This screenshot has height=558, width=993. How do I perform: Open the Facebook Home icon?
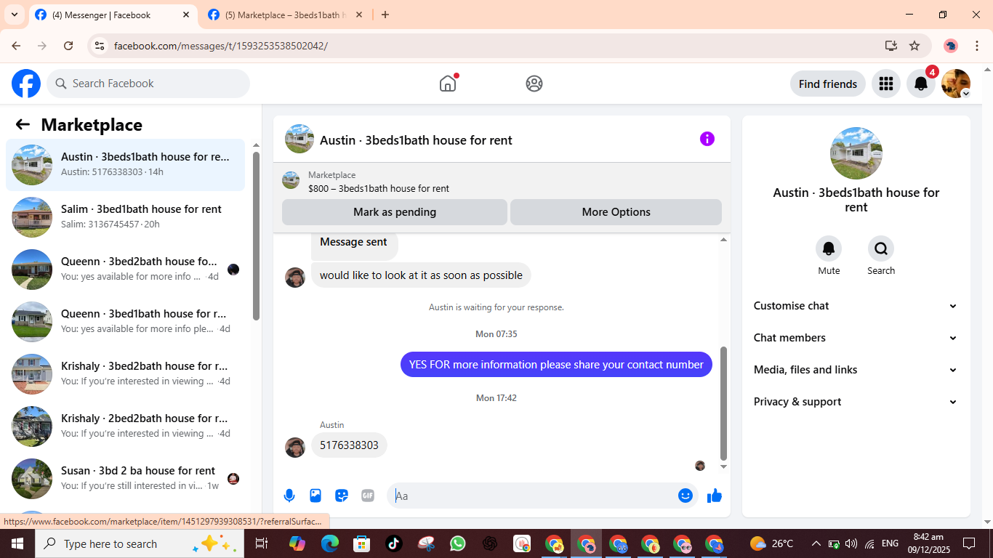[448, 84]
